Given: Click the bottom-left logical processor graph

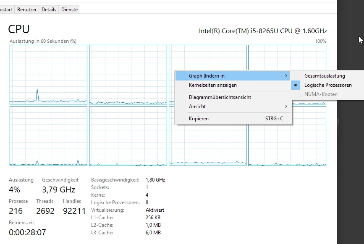Looking at the screenshot, I should click(x=49, y=136).
